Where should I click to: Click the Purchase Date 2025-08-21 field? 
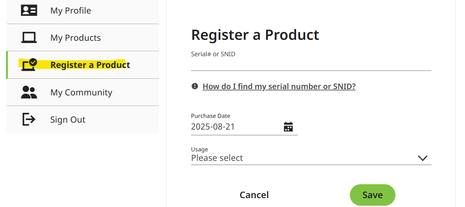[245, 127]
